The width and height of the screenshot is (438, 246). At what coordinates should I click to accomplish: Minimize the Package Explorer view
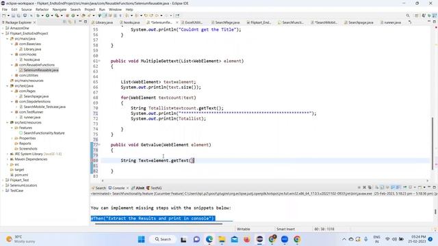tap(81, 22)
